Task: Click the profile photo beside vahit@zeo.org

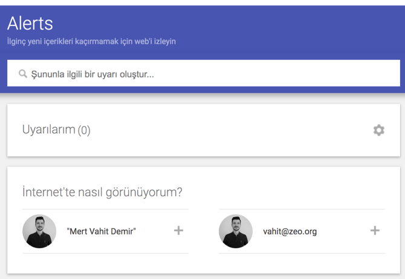Action: click(x=236, y=231)
